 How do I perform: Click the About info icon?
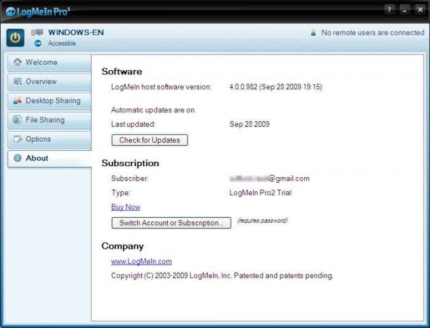(x=17, y=158)
